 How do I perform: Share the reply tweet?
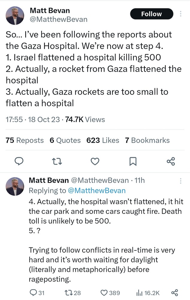[x=174, y=293]
